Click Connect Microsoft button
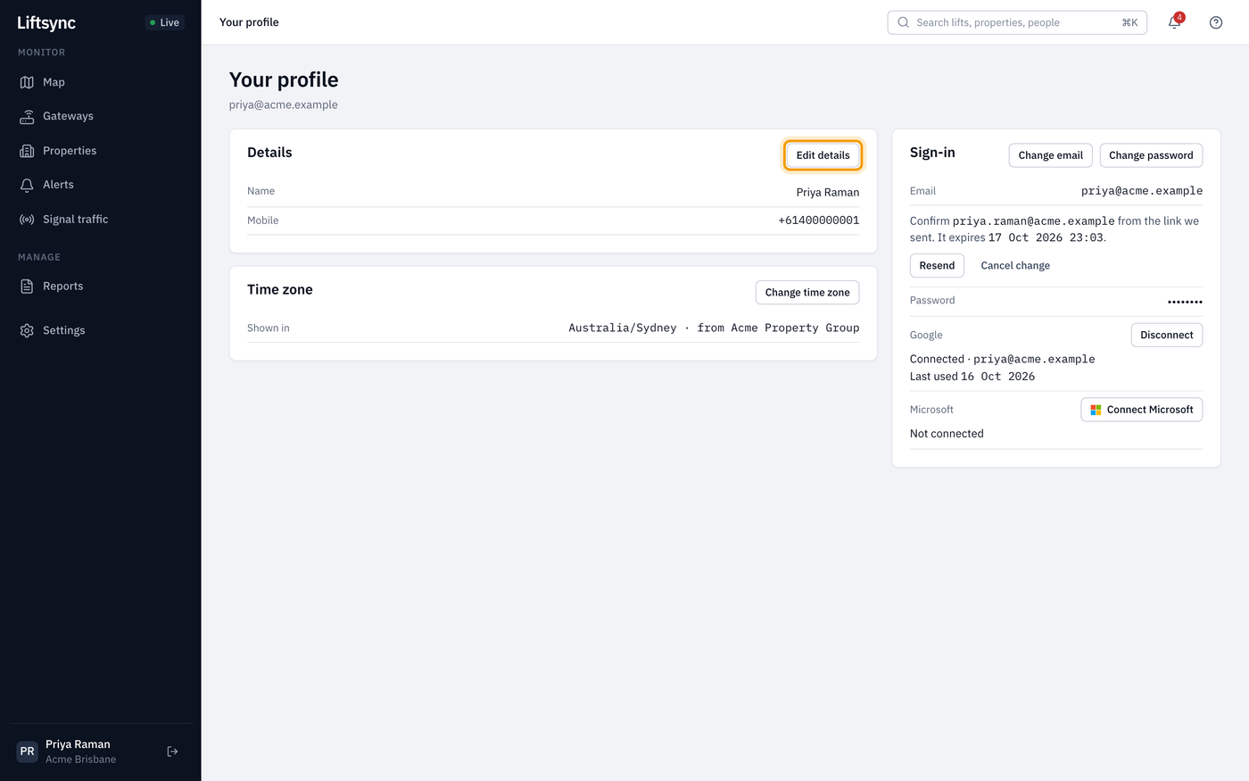The image size is (1249, 781). pos(1142,410)
